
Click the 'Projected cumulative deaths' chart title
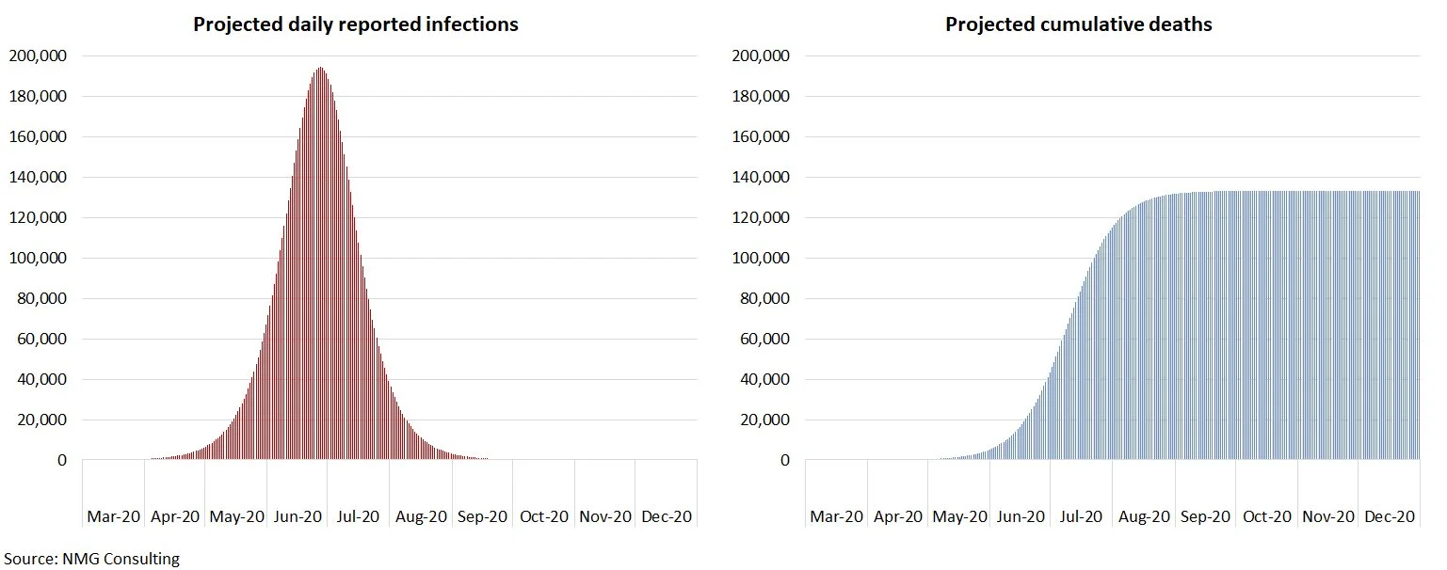1079,24
